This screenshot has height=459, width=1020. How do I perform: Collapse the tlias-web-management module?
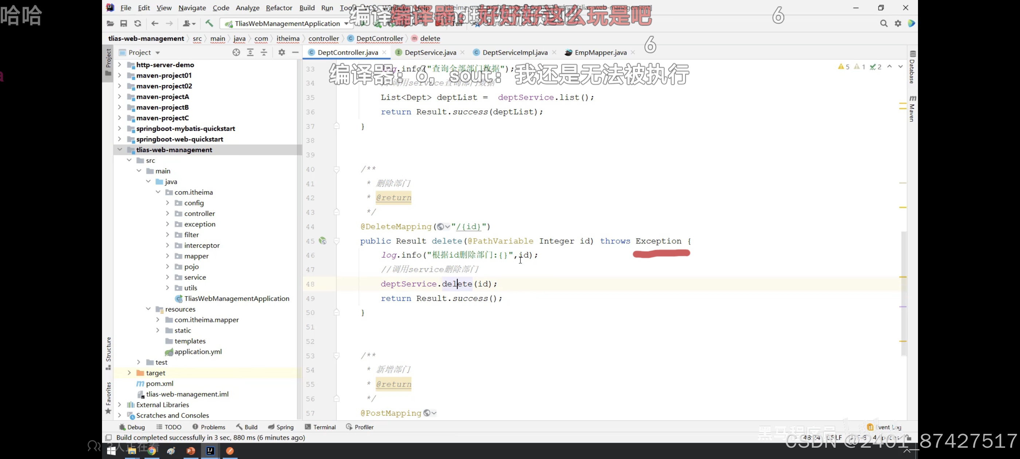(x=119, y=150)
